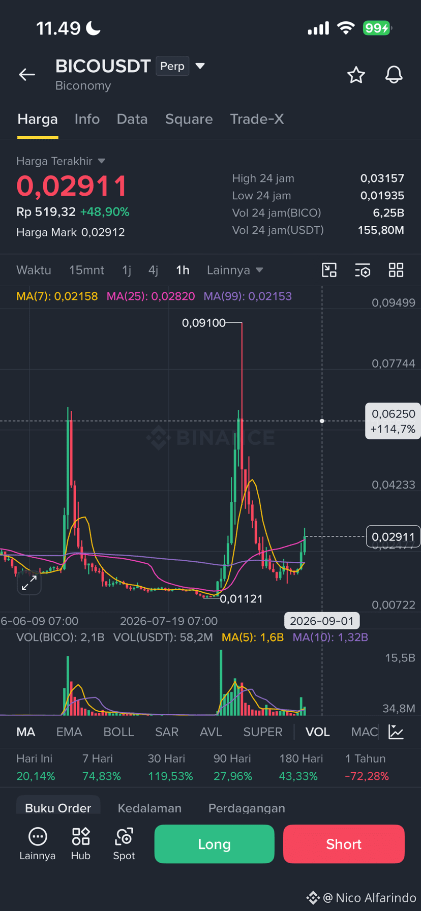Image resolution: width=421 pixels, height=911 pixels.
Task: Tap the MA(7) value label
Action: [x=57, y=296]
